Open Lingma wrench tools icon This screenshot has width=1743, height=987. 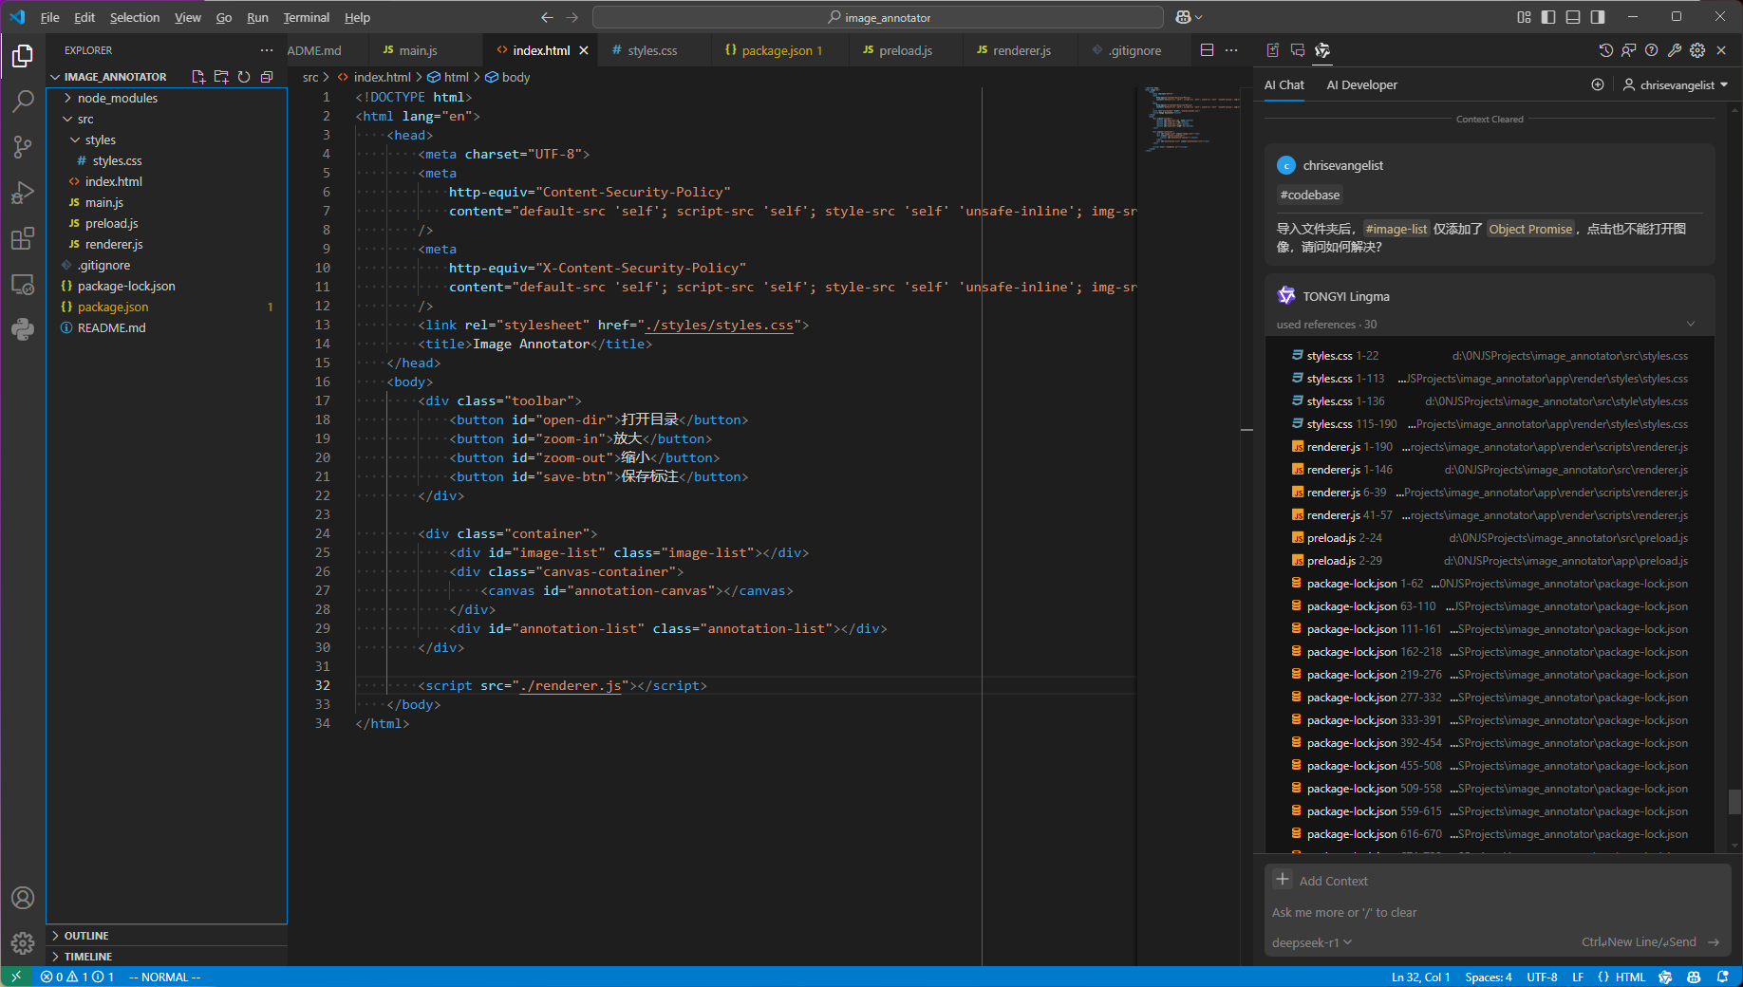pyautogui.click(x=1675, y=50)
